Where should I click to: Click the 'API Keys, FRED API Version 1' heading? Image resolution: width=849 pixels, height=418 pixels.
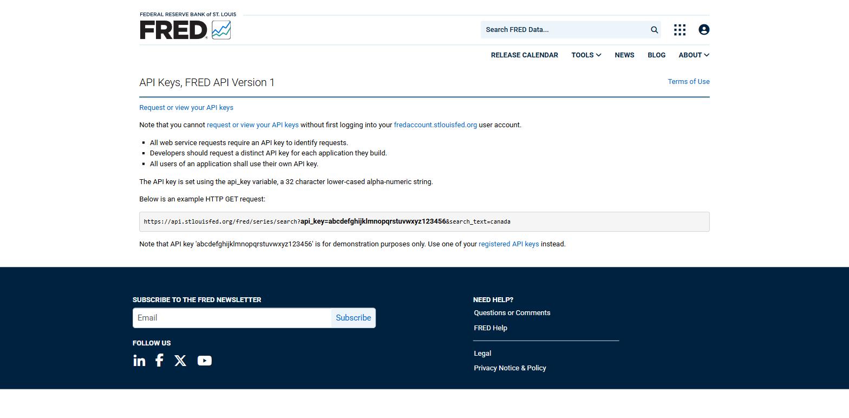[207, 82]
